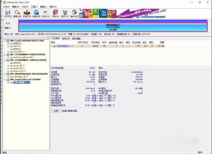Image resolution: width=212 pixels, height=154 pixels.
Task: Expand the TheOther(H:) tree node
Action: tap(8, 77)
